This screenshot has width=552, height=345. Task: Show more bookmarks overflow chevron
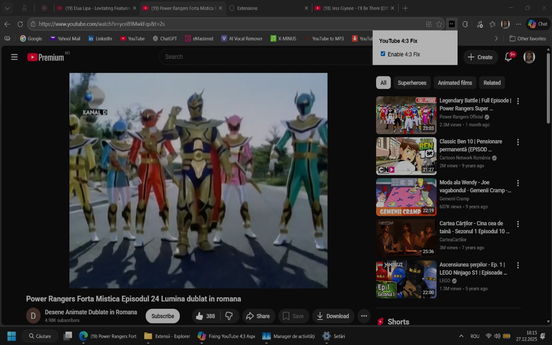(x=496, y=38)
